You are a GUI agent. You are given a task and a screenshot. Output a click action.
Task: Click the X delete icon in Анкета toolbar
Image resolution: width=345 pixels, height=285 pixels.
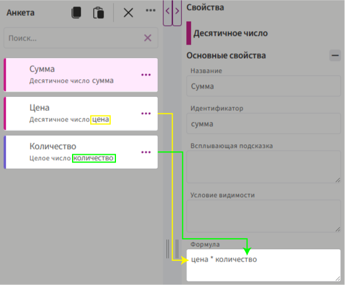(x=128, y=12)
